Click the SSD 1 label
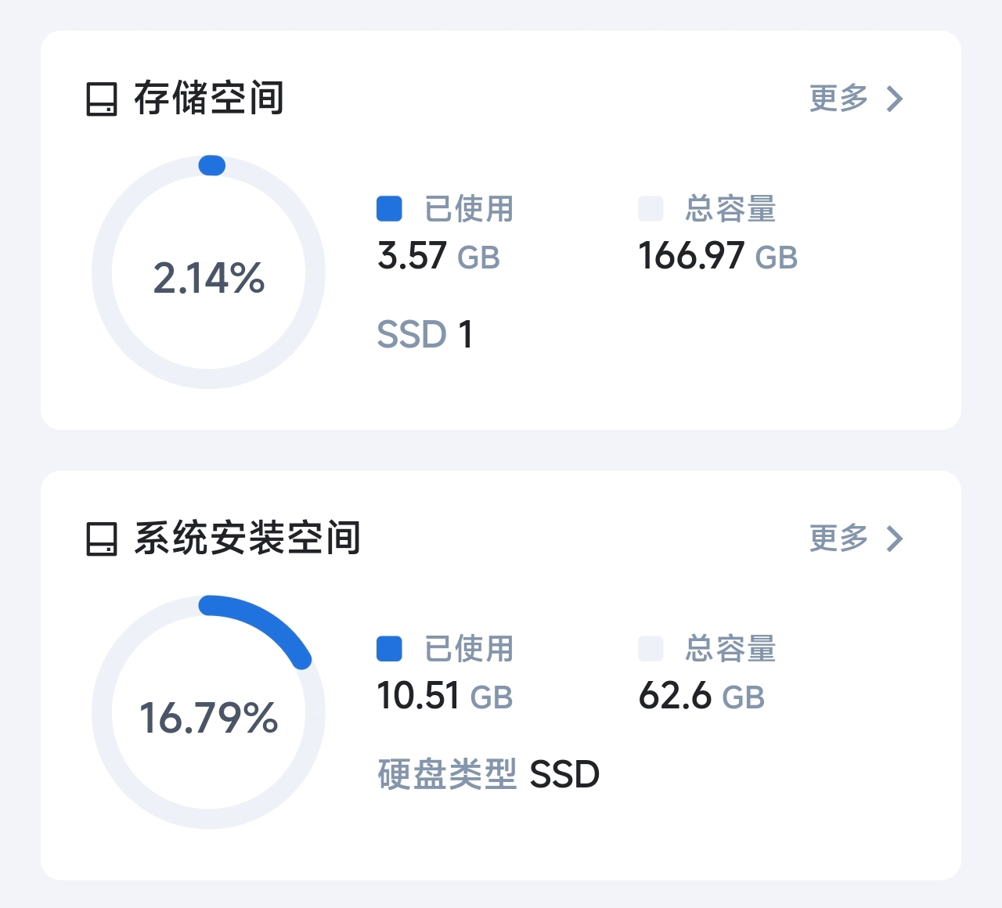The image size is (1002, 908). click(x=425, y=335)
